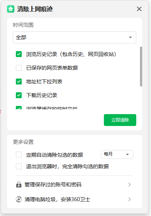Click the dropdown arrow in the 全部 combo box

click(x=130, y=37)
